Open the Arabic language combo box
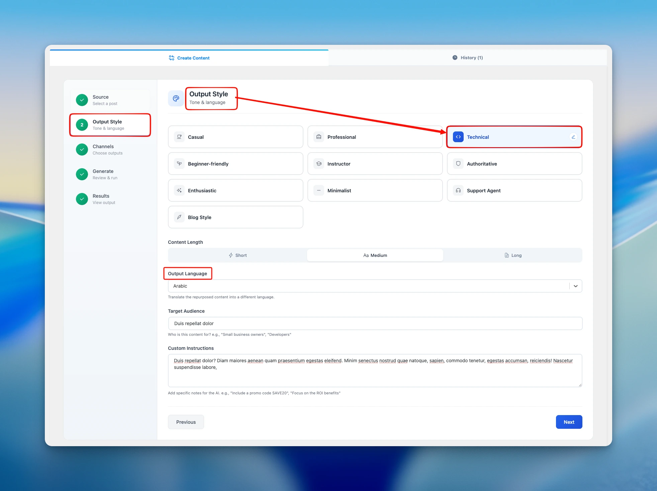The image size is (657, 491). point(368,286)
